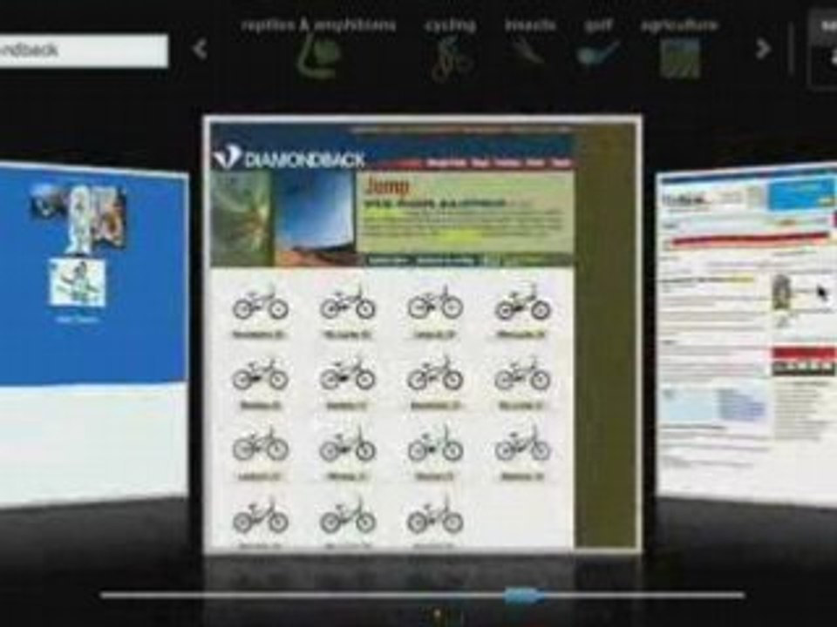
Task: Show previous categories with left arrow
Action: click(200, 49)
